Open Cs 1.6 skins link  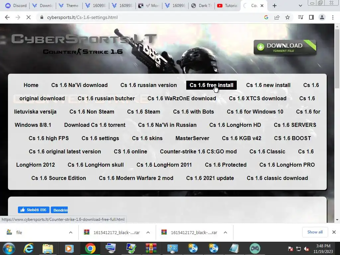click(147, 138)
